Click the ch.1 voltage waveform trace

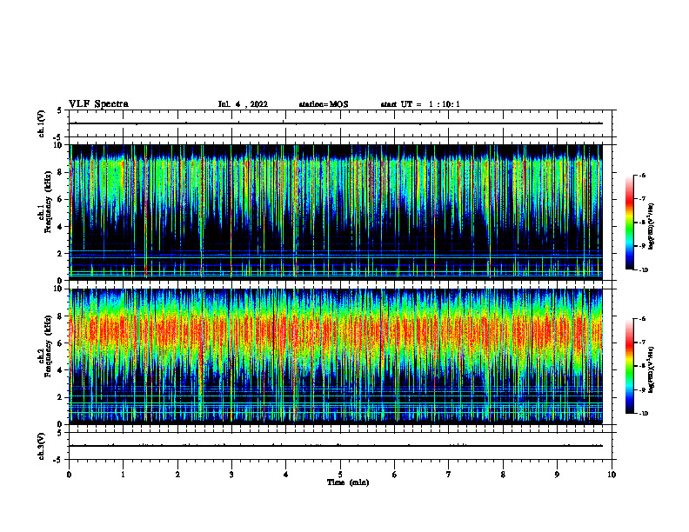(x=336, y=123)
